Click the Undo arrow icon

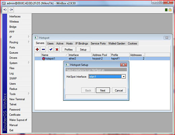coord(5,10)
